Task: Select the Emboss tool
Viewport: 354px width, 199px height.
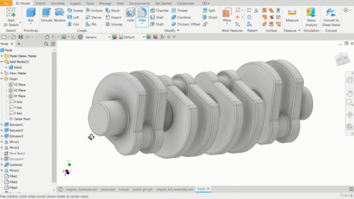Action: pos(94,11)
